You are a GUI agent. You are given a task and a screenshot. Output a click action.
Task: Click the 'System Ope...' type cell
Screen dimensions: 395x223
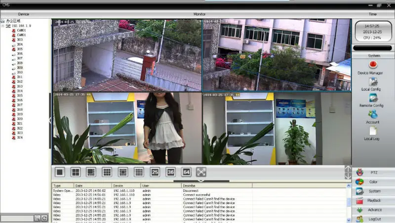click(63, 191)
